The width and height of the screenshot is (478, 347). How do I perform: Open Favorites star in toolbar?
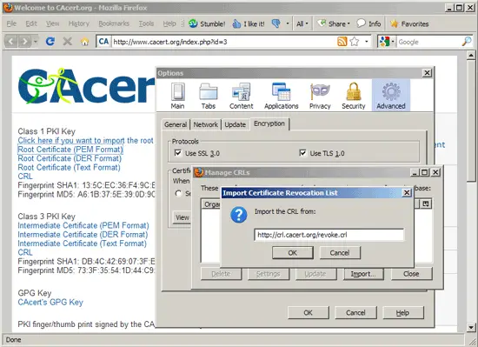click(x=395, y=23)
